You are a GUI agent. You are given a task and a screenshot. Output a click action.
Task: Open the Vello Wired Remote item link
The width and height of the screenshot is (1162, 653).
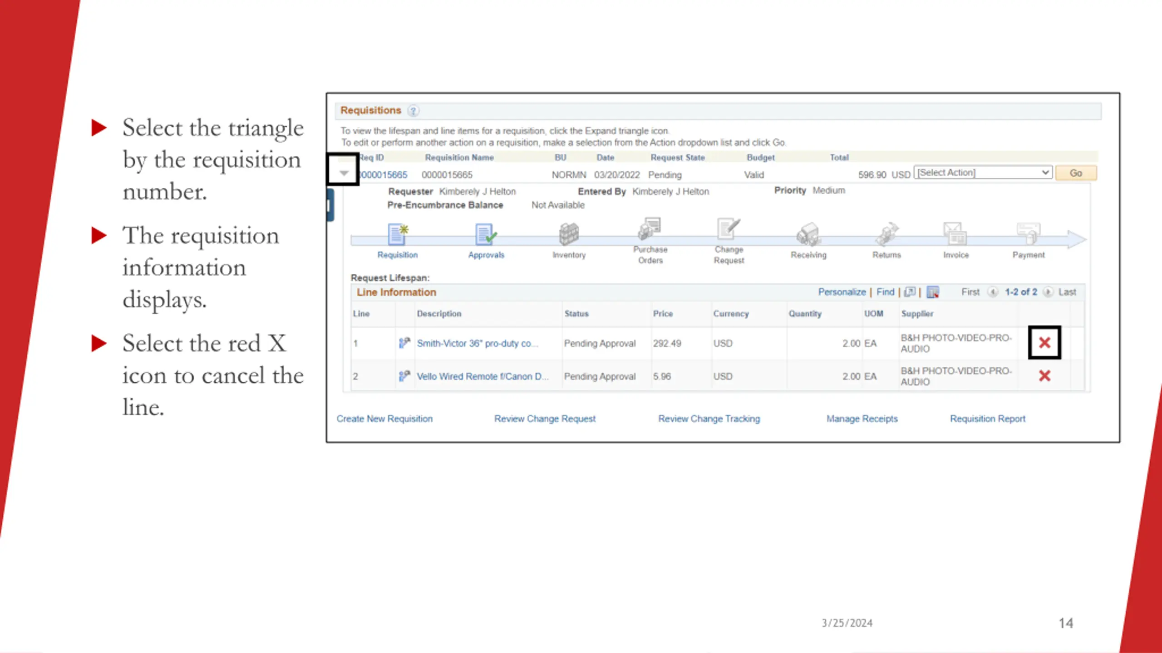483,377
